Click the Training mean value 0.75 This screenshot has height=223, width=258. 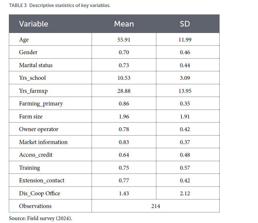(x=124, y=168)
